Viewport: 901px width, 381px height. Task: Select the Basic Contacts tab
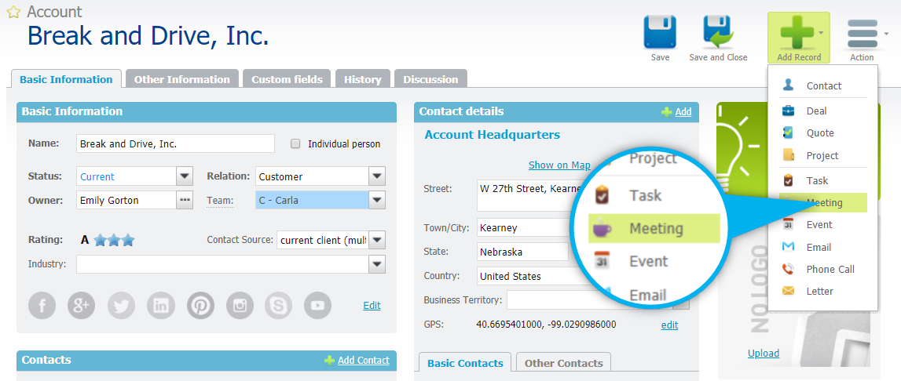[465, 363]
